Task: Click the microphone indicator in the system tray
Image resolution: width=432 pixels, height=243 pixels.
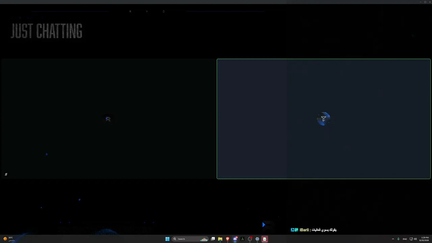Action: [x=398, y=239]
